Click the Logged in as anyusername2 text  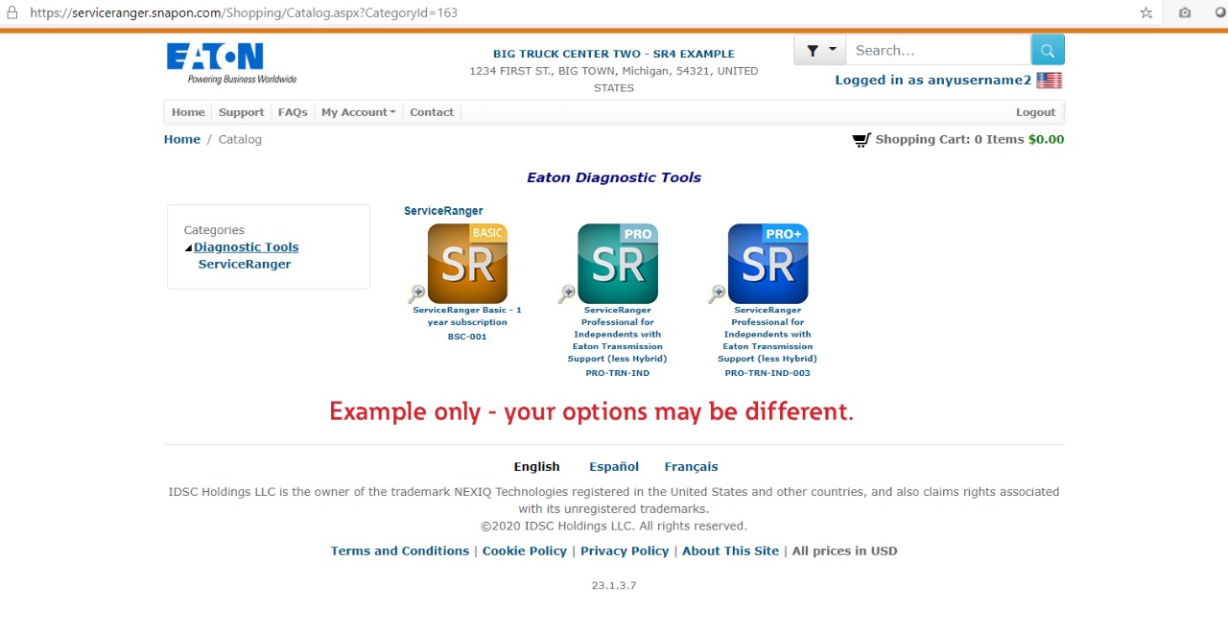click(x=933, y=81)
